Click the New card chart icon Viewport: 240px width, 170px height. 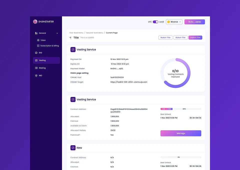coord(73,148)
